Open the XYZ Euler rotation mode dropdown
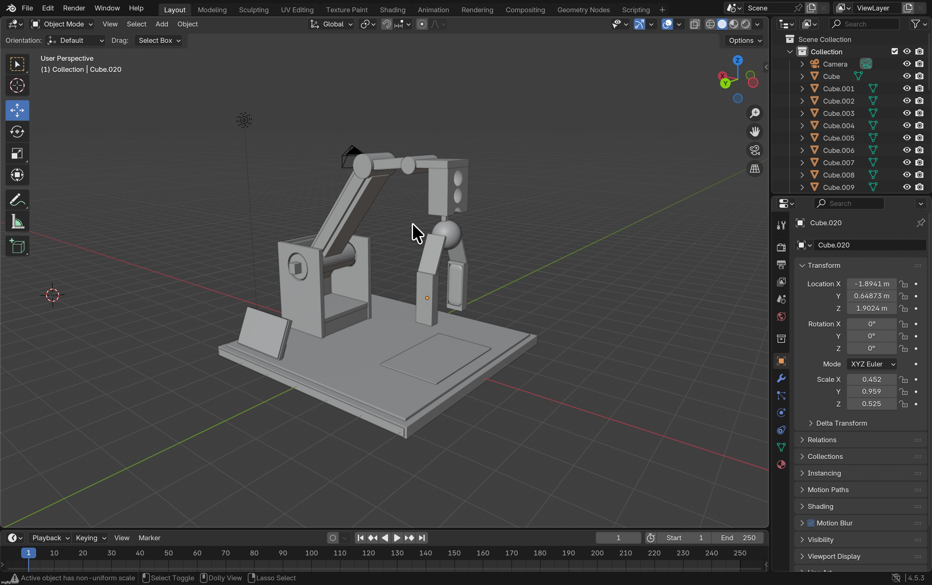The height and width of the screenshot is (585, 932). [872, 364]
